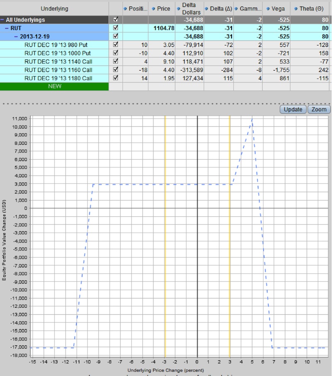This screenshot has height=376, width=332.
Task: Click the position value 10 for 980 Put
Action: [144, 45]
